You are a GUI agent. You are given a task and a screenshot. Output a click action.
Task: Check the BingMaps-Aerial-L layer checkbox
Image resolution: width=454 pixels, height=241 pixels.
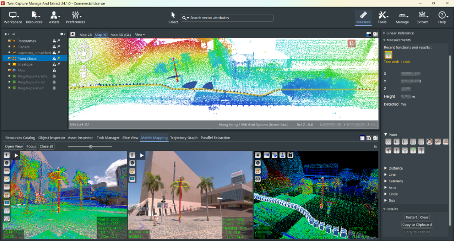10,76
